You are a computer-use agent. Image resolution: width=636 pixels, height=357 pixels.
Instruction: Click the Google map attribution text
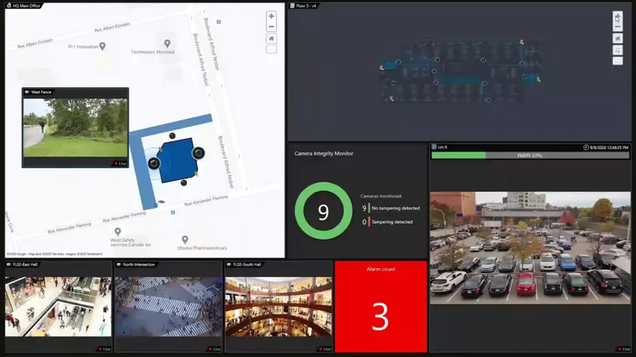coord(55,254)
